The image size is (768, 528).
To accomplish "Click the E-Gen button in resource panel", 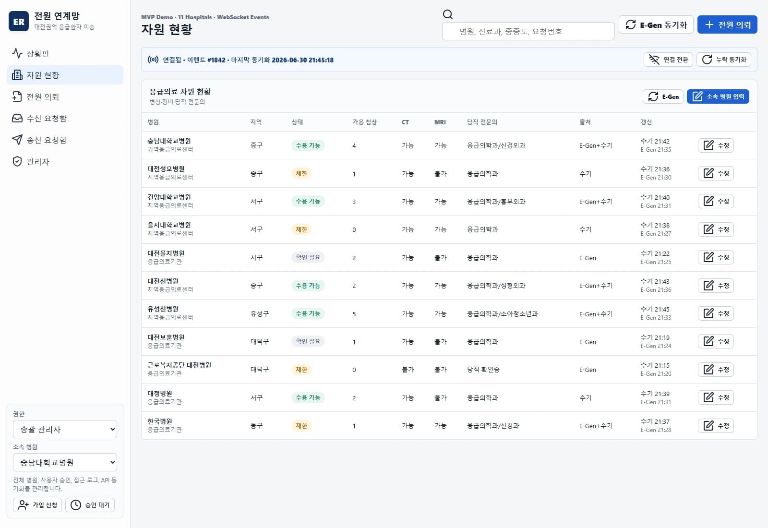I will pyautogui.click(x=663, y=96).
